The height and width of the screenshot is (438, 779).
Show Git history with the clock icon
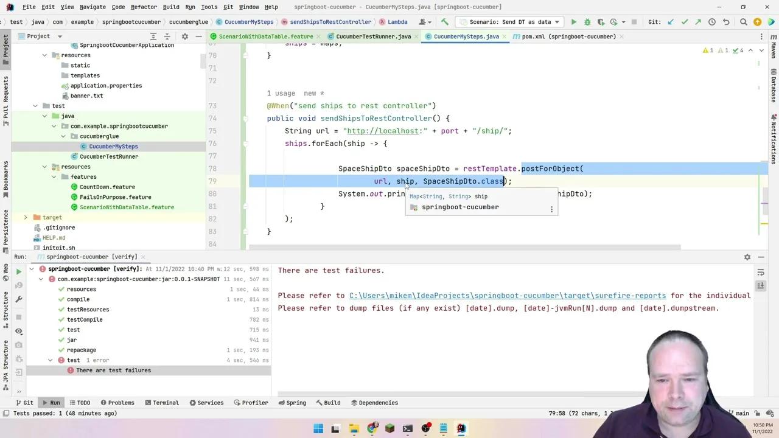(x=711, y=22)
